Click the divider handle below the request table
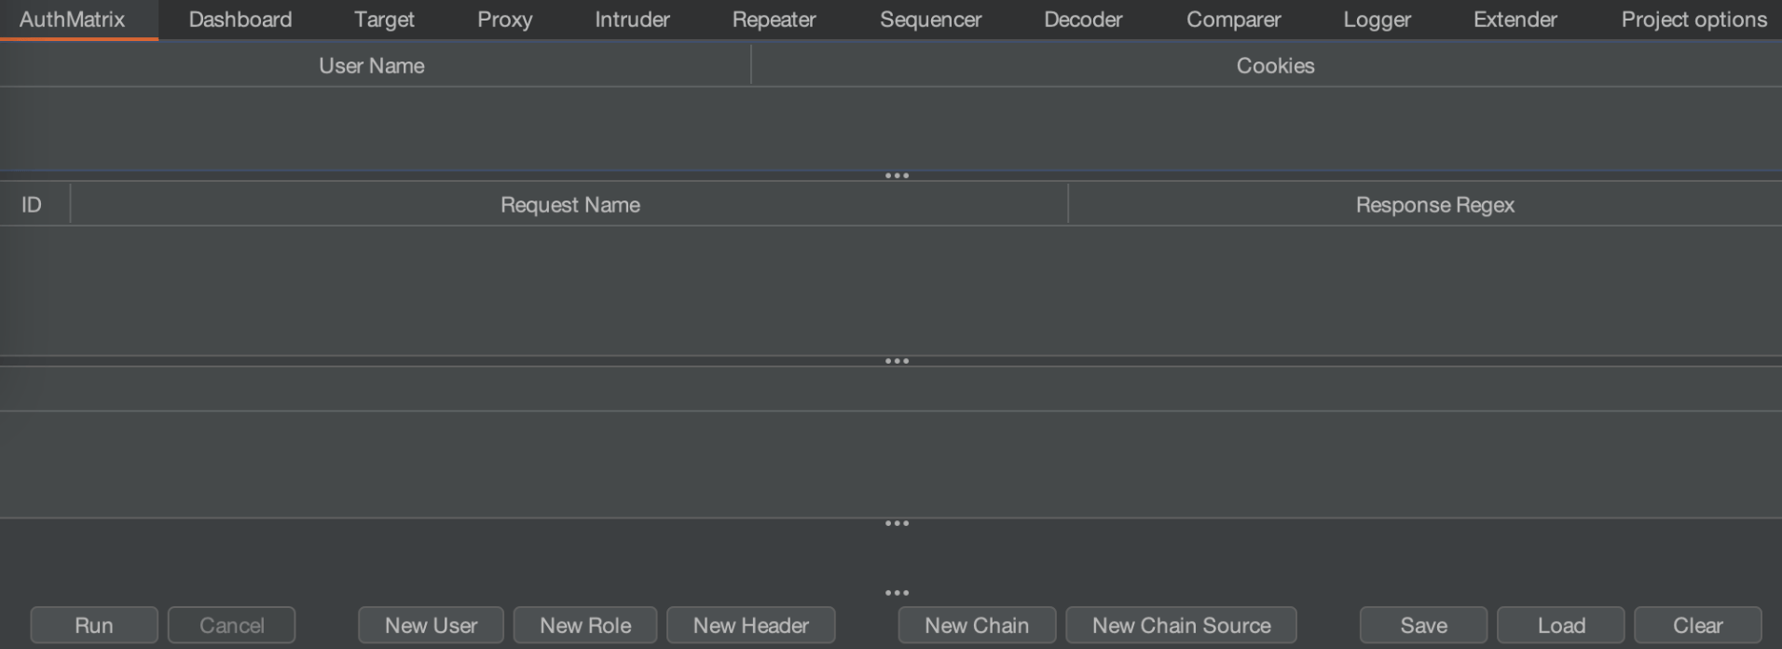Screen dimensions: 1782x649 [x=897, y=361]
